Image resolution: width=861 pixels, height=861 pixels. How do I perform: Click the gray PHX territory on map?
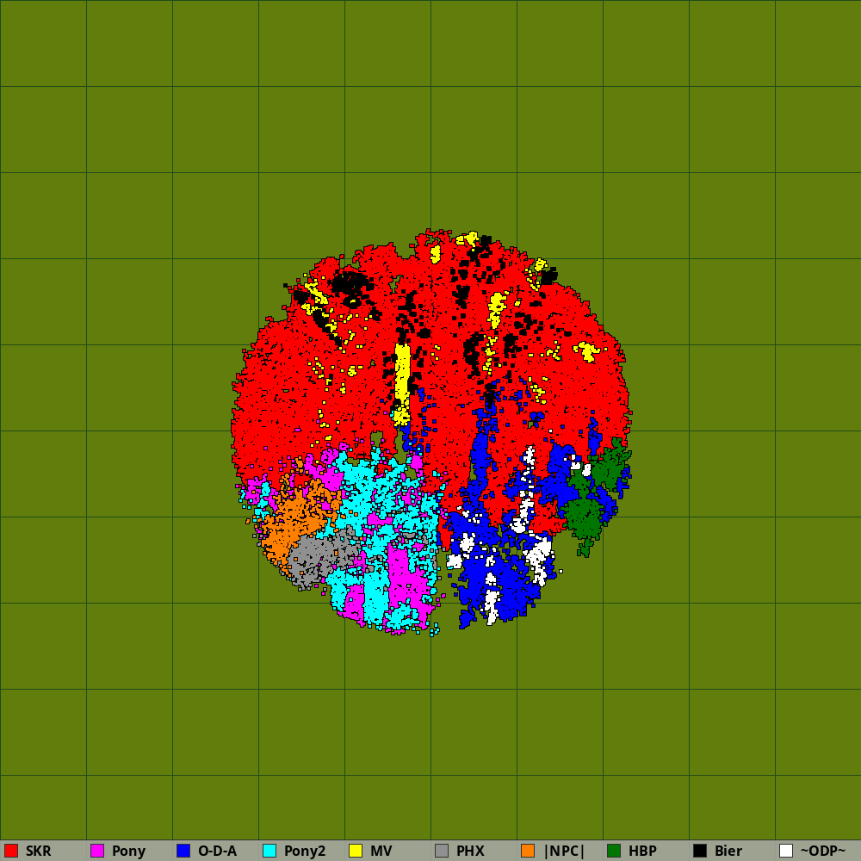321,554
